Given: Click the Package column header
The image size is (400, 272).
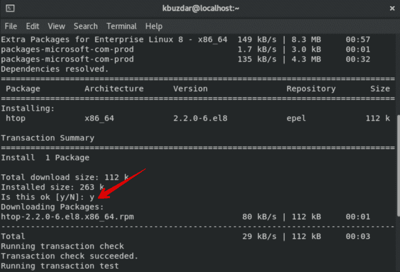Looking at the screenshot, I should (x=23, y=88).
